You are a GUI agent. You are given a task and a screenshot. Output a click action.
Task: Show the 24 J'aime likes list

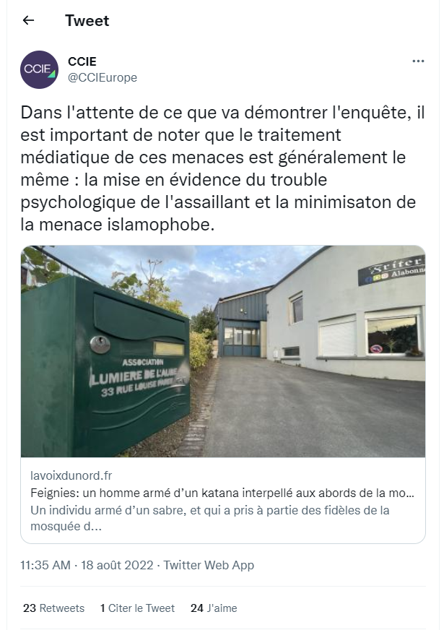[x=214, y=608]
